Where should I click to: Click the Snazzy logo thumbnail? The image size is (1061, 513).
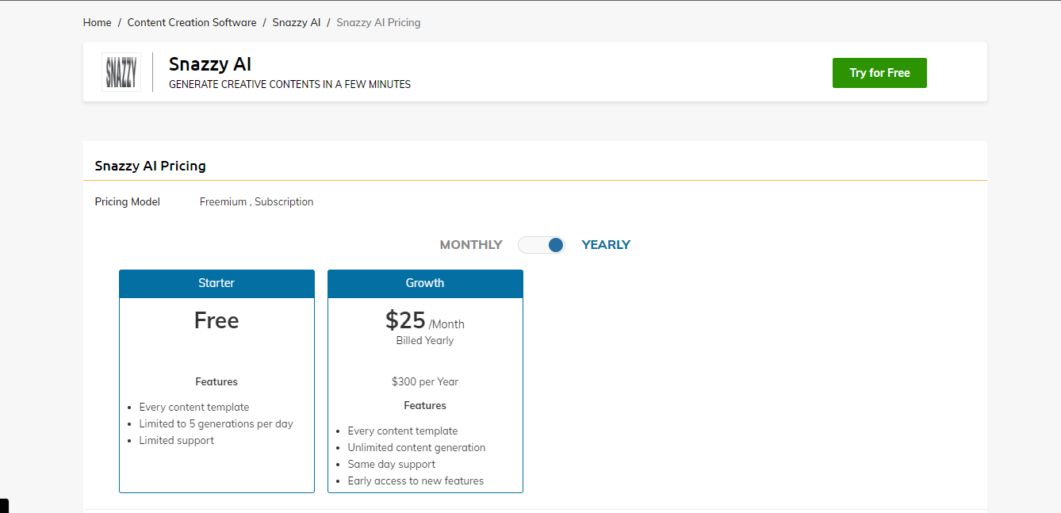coord(121,72)
